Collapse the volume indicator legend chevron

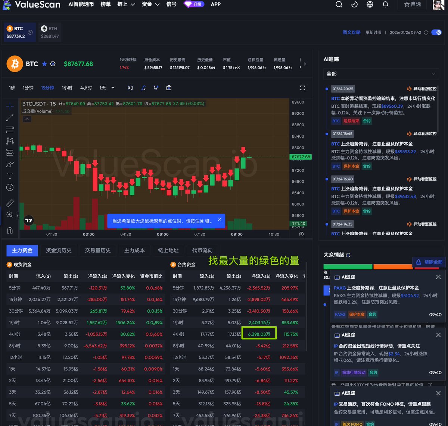pos(27,119)
